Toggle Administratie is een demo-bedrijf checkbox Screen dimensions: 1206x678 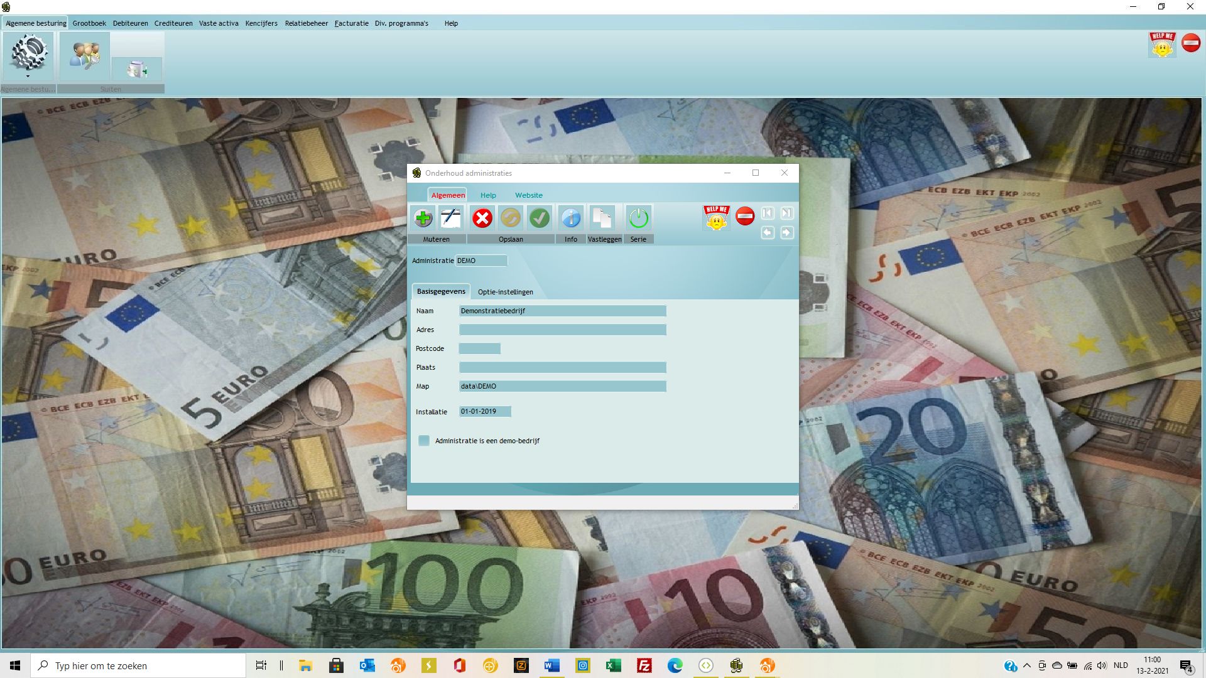click(x=424, y=441)
